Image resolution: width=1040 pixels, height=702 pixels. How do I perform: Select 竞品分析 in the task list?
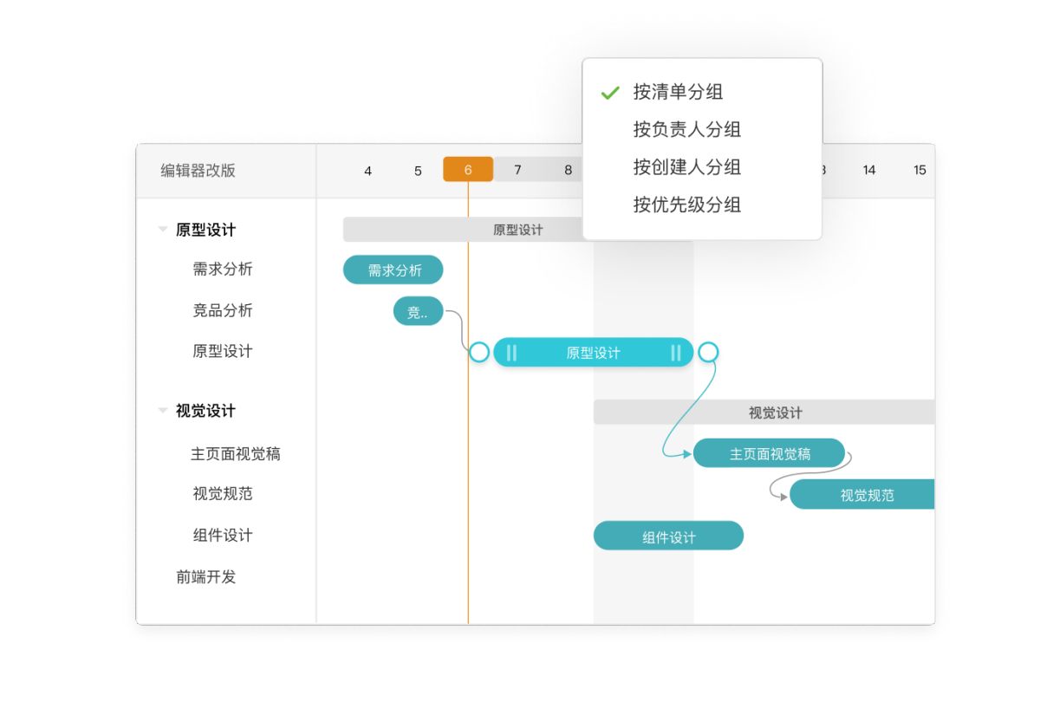[223, 310]
